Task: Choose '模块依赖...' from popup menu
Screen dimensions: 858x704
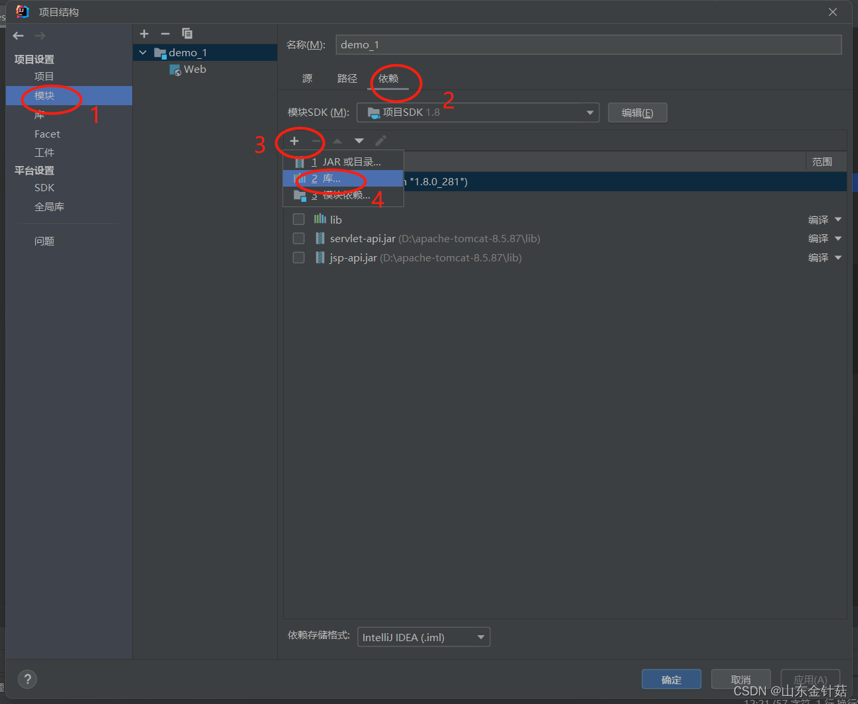Action: (x=343, y=196)
